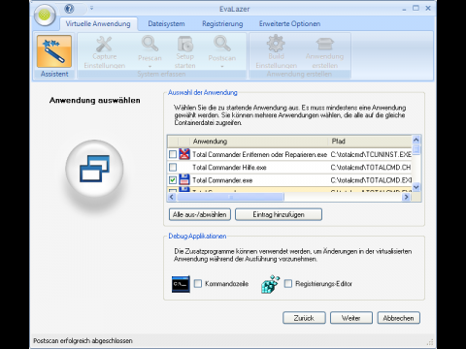Click Setup starten icon

tap(185, 44)
